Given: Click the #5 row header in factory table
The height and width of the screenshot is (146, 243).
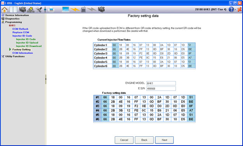Looking at the screenshot, I should pos(97,115).
